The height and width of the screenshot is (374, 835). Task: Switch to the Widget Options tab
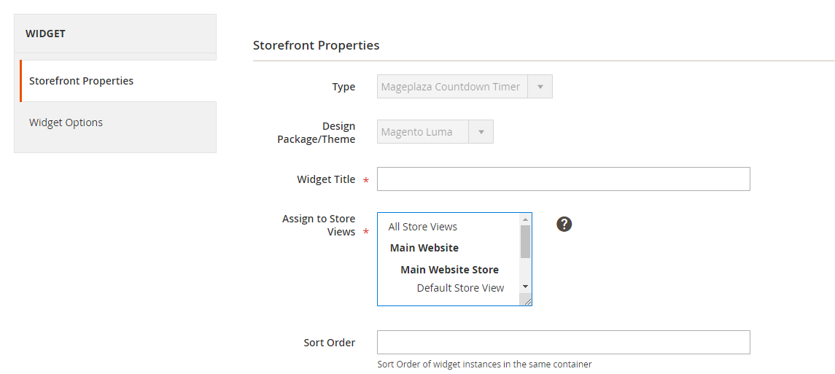pos(66,122)
